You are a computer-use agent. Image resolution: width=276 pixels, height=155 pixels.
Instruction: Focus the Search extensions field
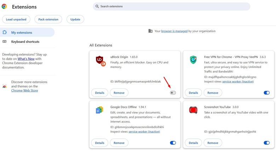pyautogui.click(x=173, y=6)
